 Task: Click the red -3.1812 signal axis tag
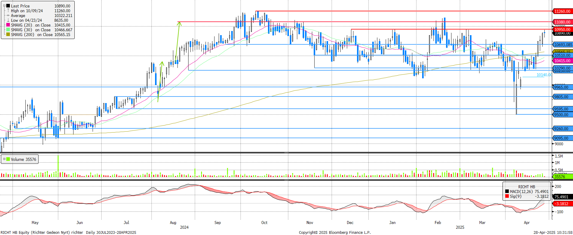[x=562, y=204]
